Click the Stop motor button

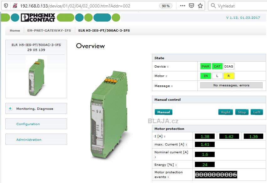point(242,112)
